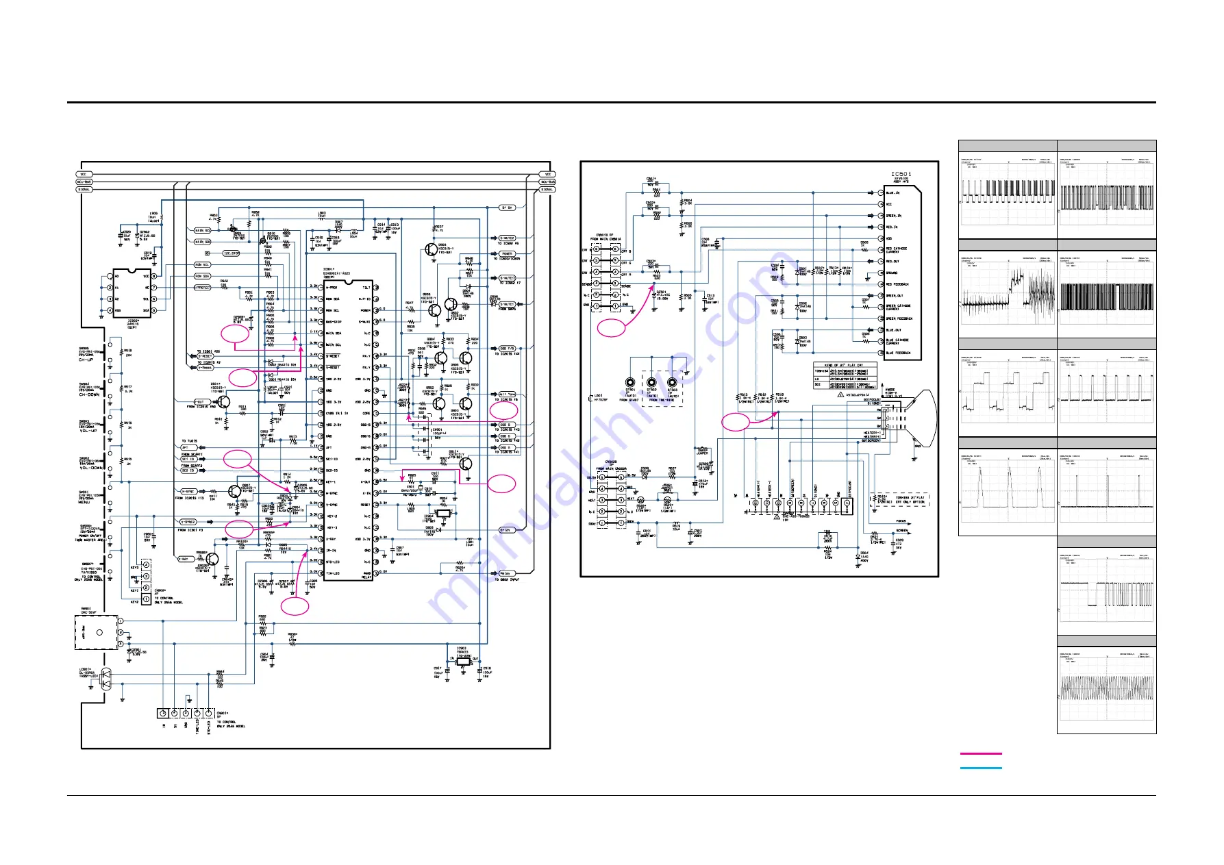The image size is (1224, 865).
Task: Open the first square-pulse waveform thumbnail
Action: coord(1008,195)
